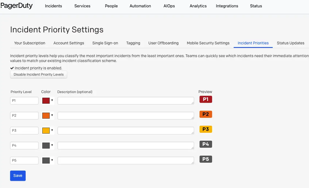Click the P2 priority level field
This screenshot has height=188, width=309.
tap(24, 116)
